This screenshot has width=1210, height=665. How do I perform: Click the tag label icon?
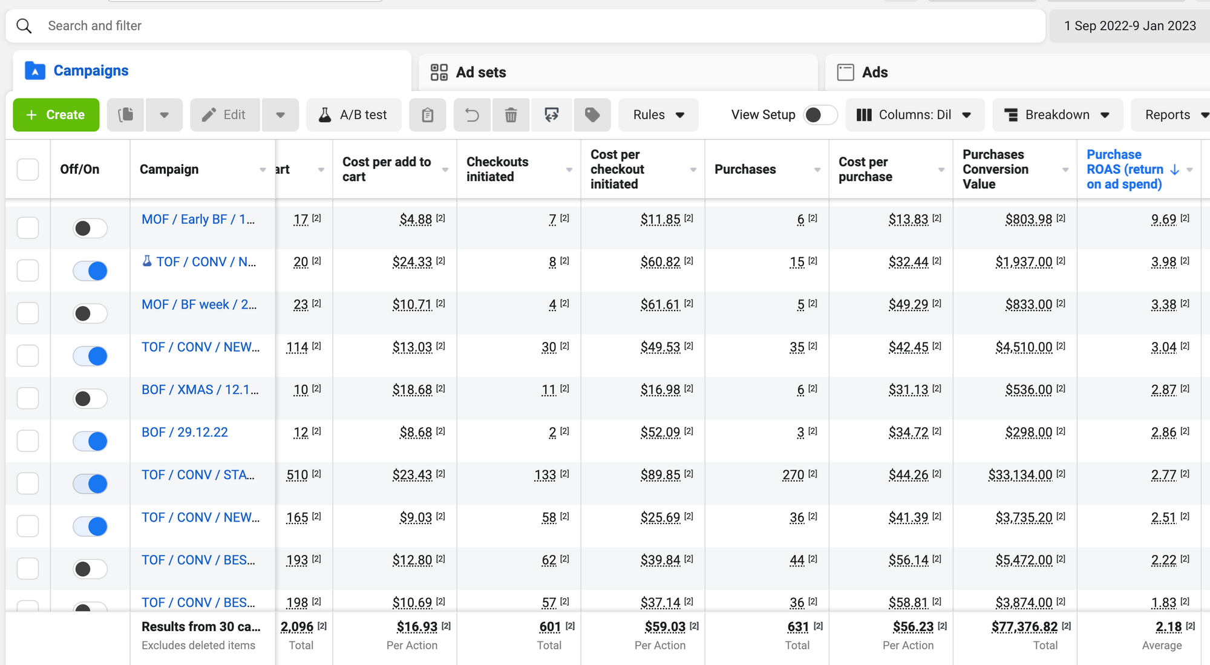point(592,115)
